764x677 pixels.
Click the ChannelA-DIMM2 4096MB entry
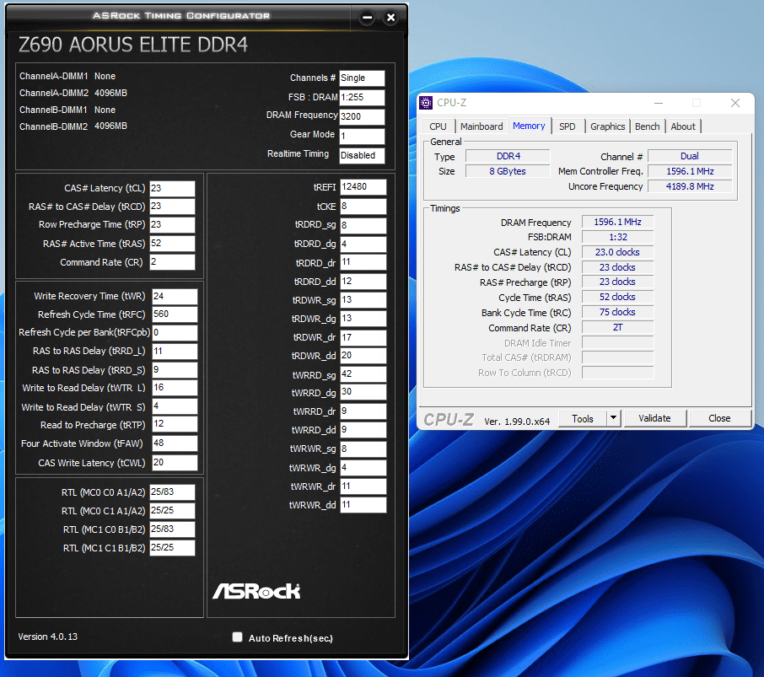[73, 93]
